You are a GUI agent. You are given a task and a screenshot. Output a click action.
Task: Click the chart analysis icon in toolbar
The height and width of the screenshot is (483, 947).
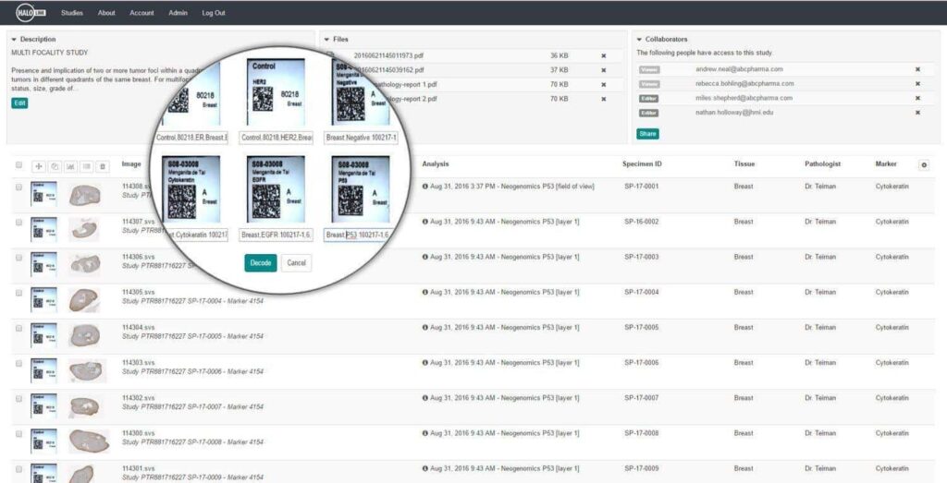click(71, 166)
